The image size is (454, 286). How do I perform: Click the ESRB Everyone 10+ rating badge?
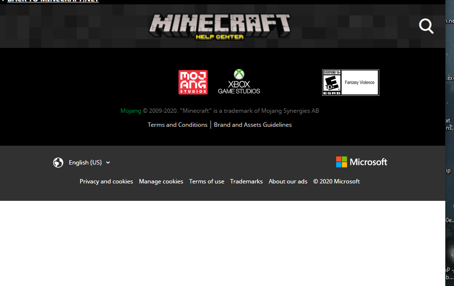(350, 82)
